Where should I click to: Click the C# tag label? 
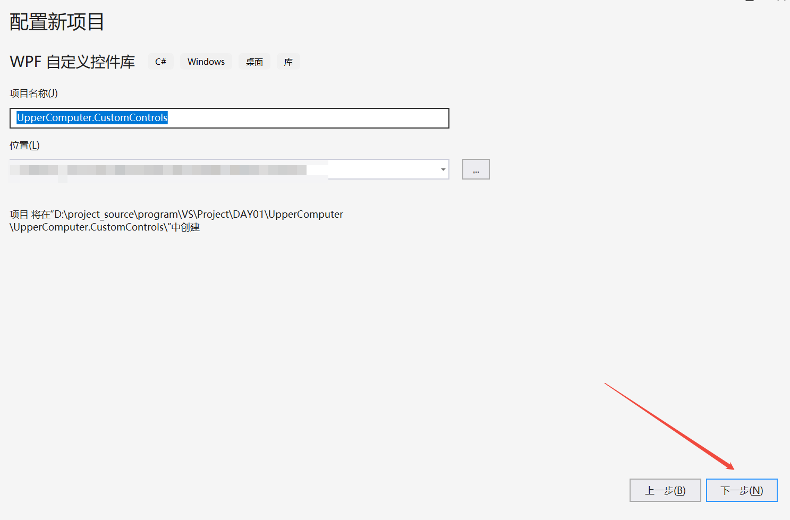[x=160, y=62]
